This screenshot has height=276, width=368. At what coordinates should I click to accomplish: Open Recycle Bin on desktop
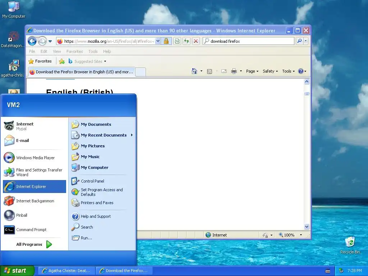coord(350,245)
